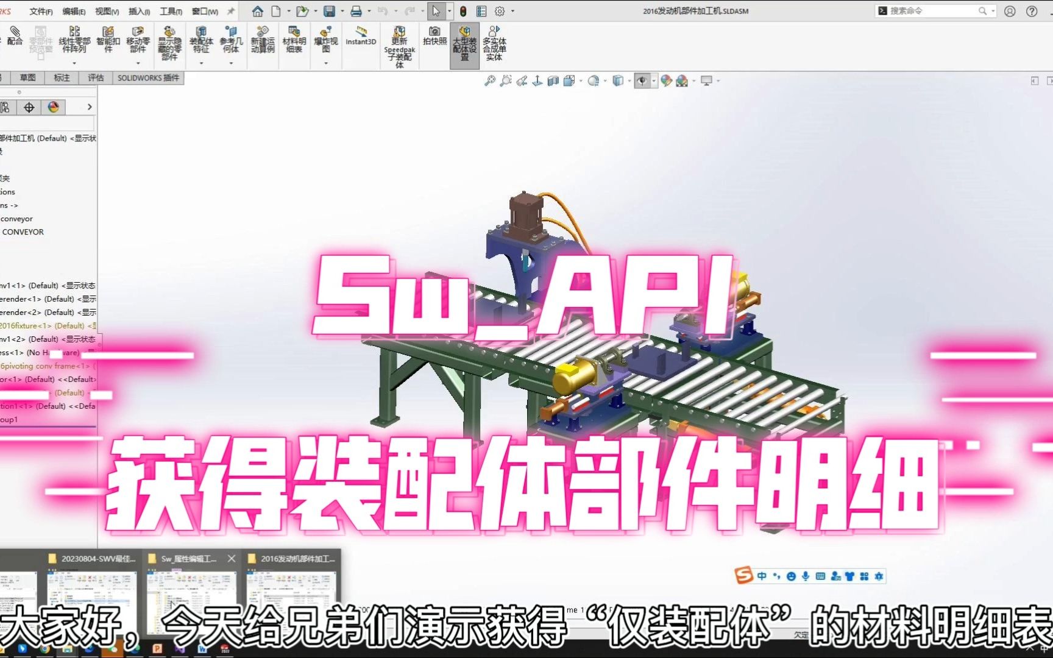Open the 工具(T) menu
Screen dimensions: 1053x658
pyautogui.click(x=171, y=11)
